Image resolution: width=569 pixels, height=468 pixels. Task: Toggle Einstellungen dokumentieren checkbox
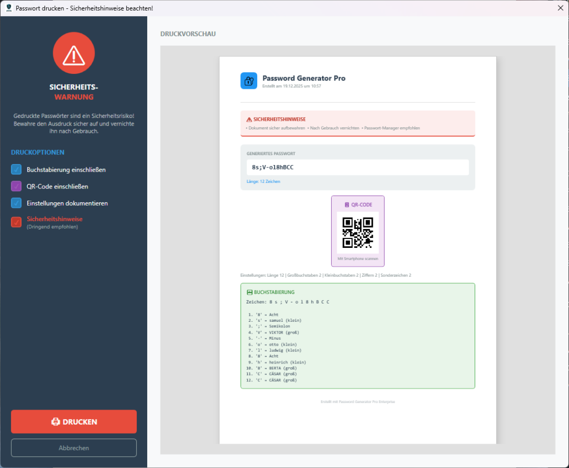(16, 203)
